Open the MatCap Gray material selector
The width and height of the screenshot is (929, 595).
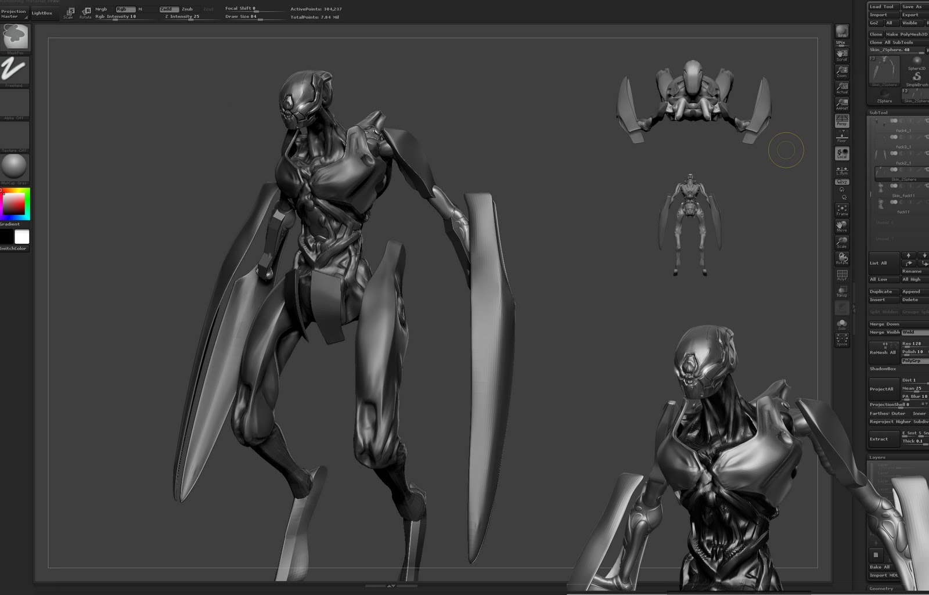tap(15, 168)
